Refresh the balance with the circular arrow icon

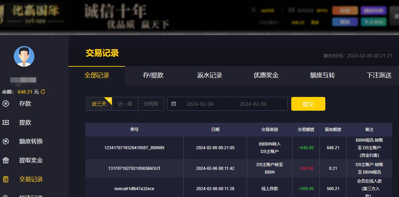[x=43, y=91]
